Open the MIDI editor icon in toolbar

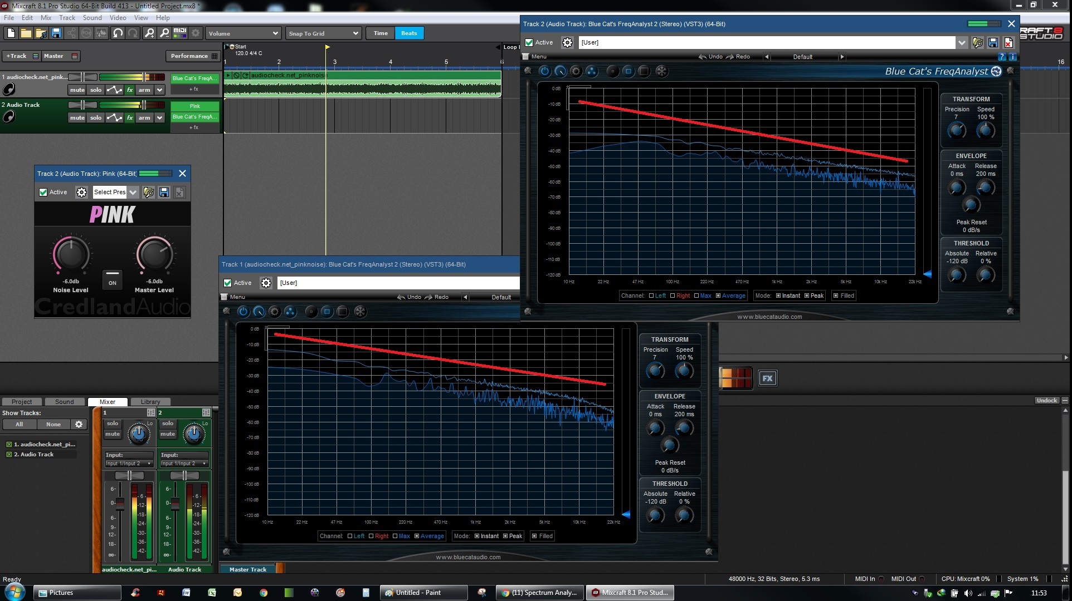click(x=180, y=33)
